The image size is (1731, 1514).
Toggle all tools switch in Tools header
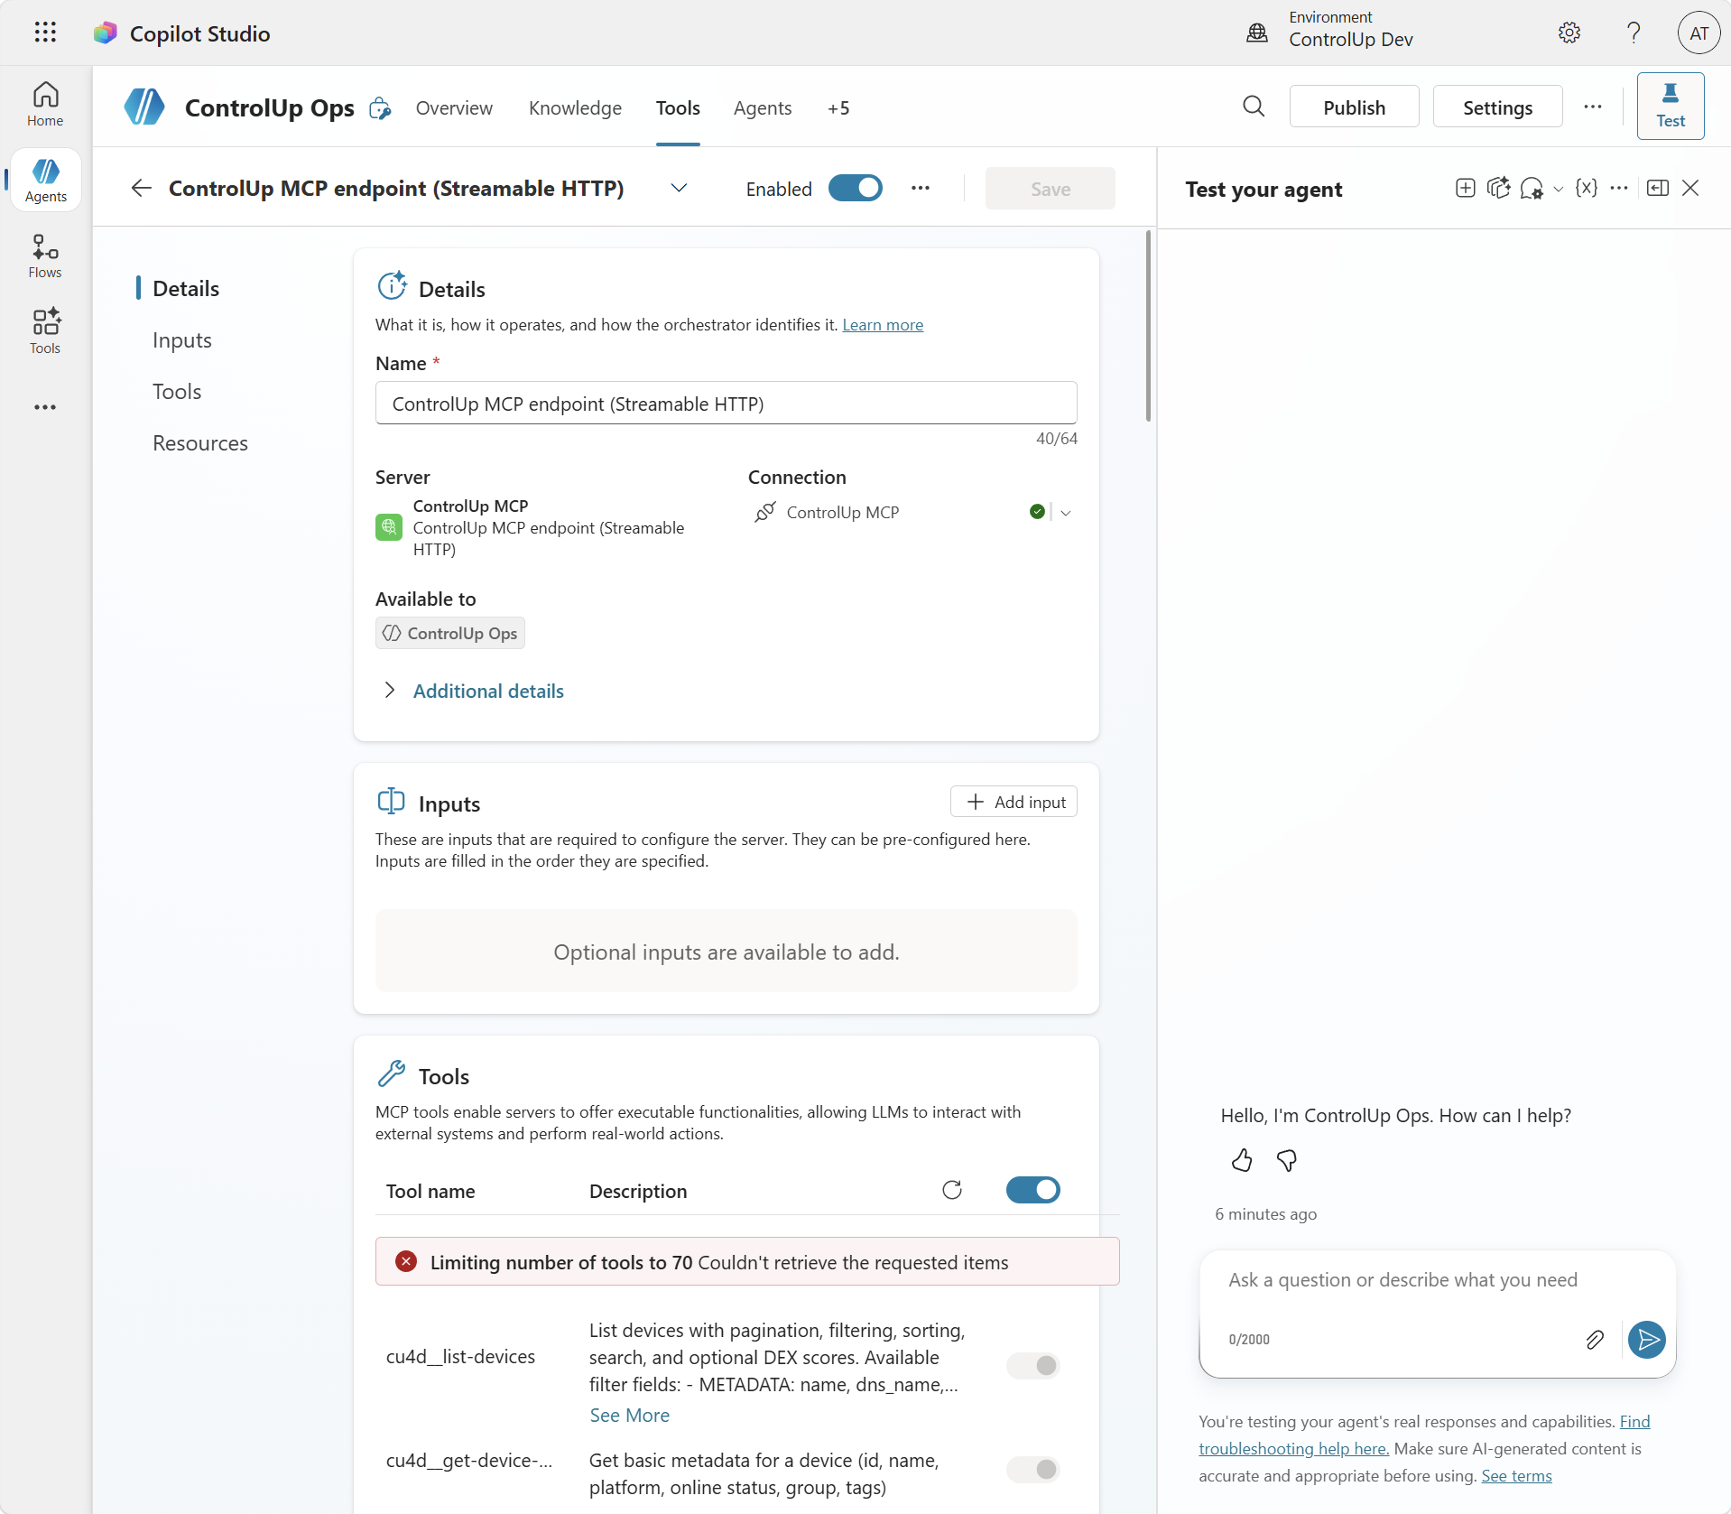[1033, 1190]
